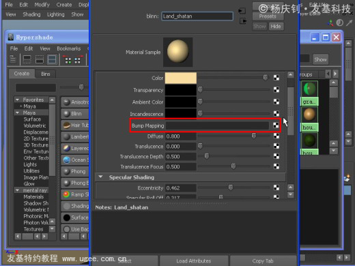This screenshot has width=355, height=266.
Task: Create a Layered Shader node
Action: coord(75,148)
